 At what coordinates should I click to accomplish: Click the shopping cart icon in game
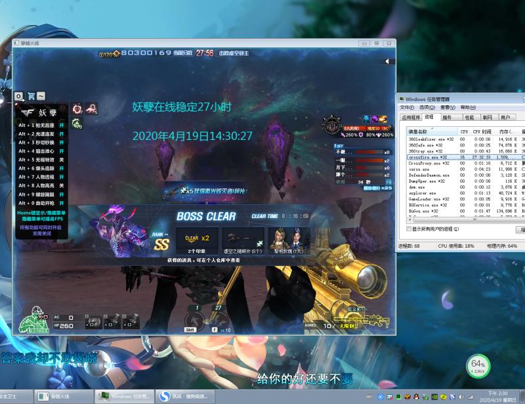coord(30,96)
